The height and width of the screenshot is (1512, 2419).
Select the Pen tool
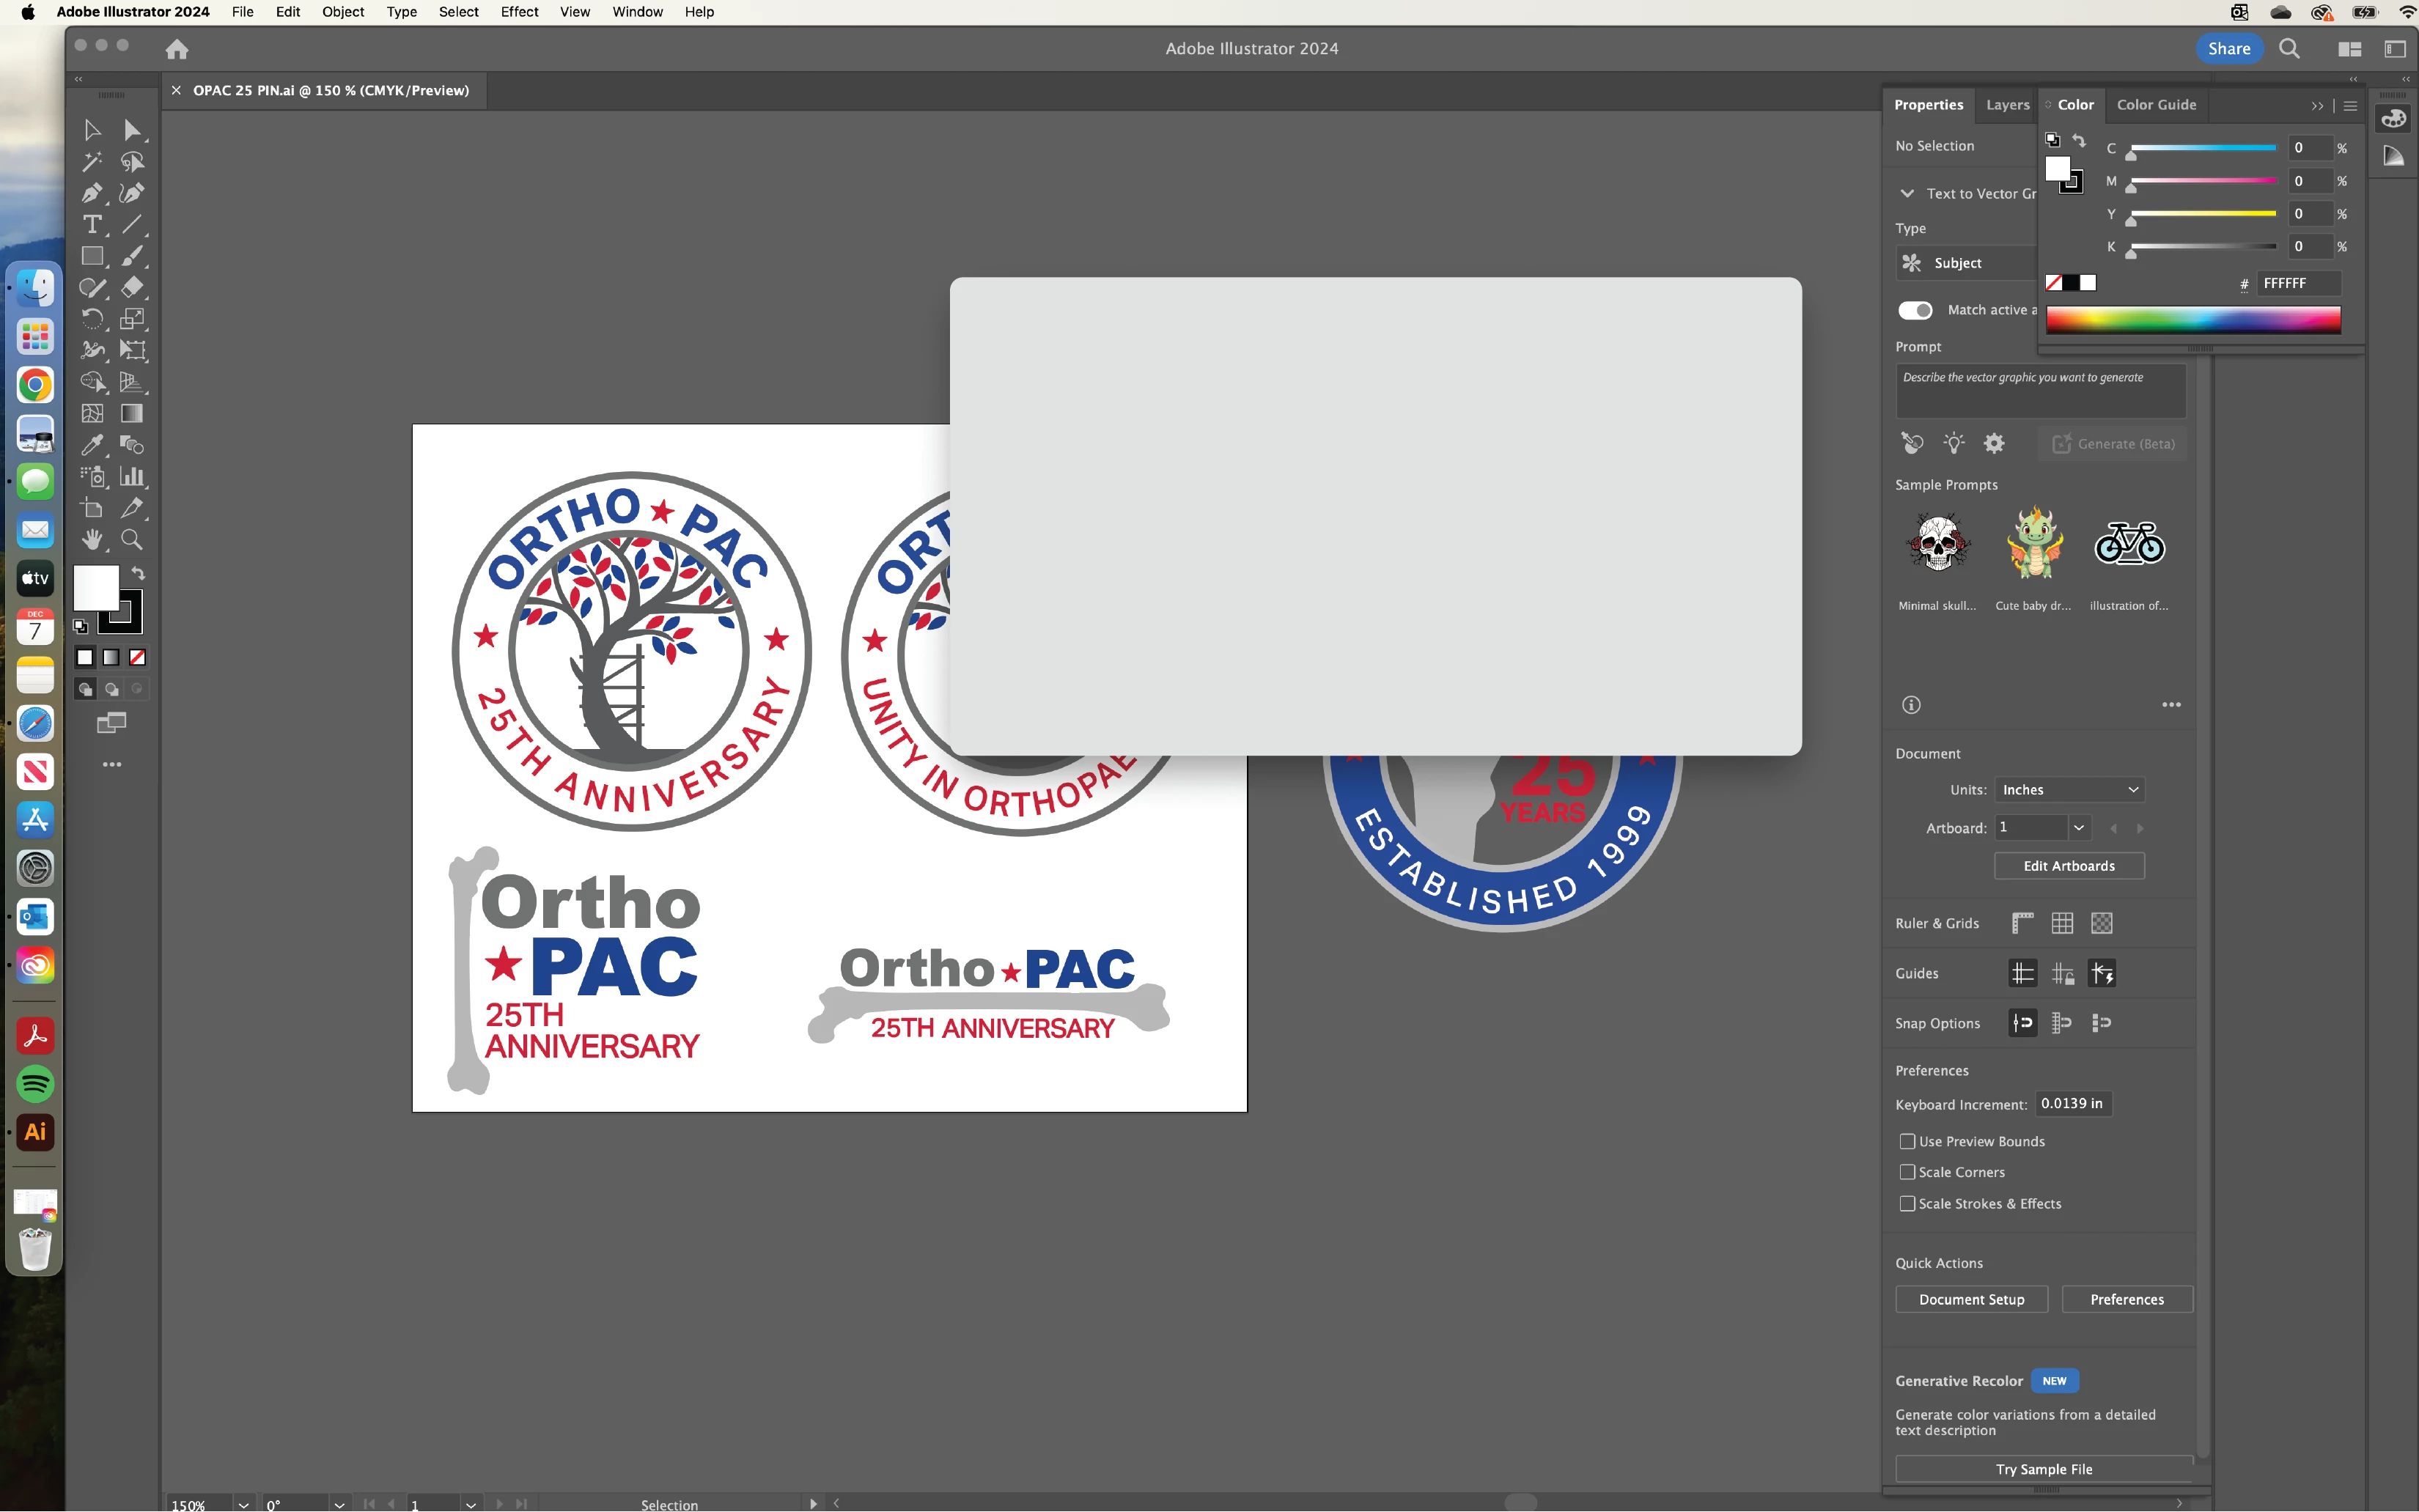pyautogui.click(x=91, y=193)
